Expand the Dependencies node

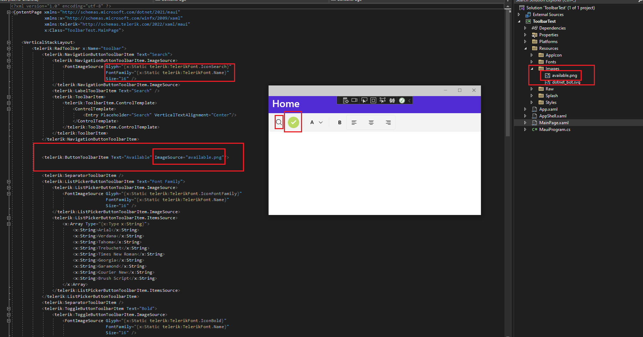point(525,28)
